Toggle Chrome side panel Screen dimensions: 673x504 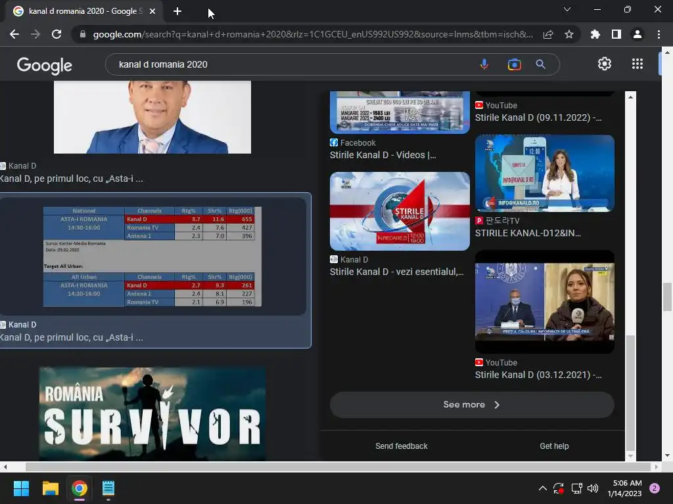616,34
